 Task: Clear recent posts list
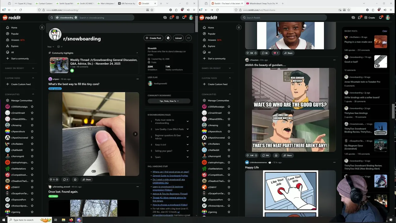tap(385, 31)
